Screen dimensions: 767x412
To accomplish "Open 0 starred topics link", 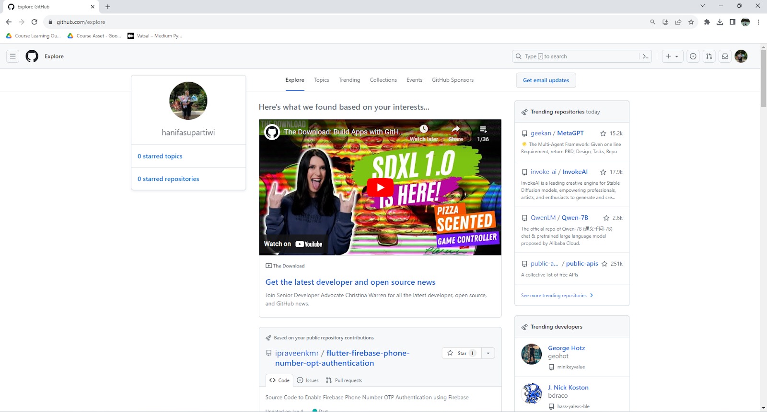I will pos(160,156).
